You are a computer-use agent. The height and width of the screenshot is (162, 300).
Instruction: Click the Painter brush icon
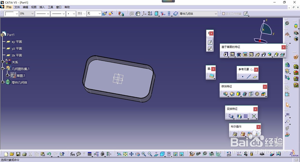point(104,13)
